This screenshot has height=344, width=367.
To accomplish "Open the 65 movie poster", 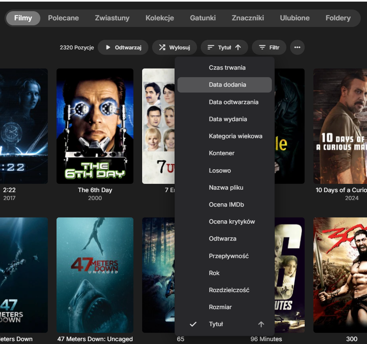I will tap(158, 275).
